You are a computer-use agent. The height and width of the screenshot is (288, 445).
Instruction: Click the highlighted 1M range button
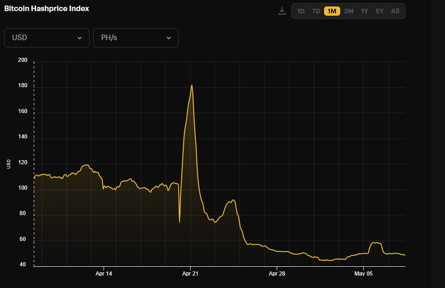(332, 11)
